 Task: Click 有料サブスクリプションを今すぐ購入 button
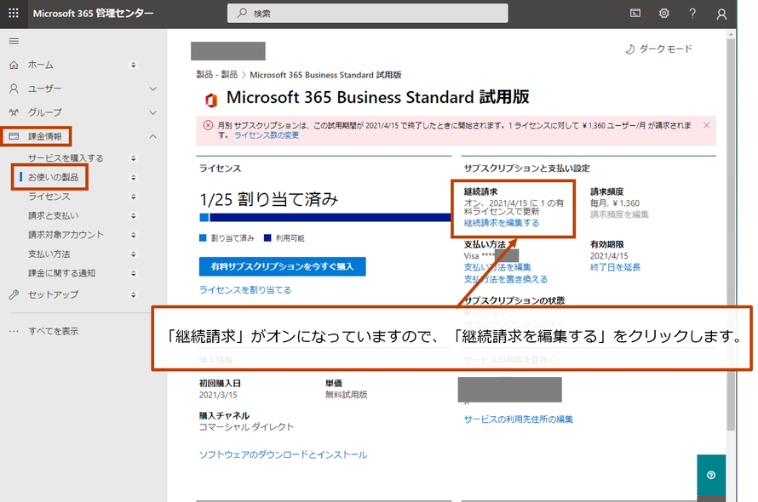pyautogui.click(x=282, y=266)
